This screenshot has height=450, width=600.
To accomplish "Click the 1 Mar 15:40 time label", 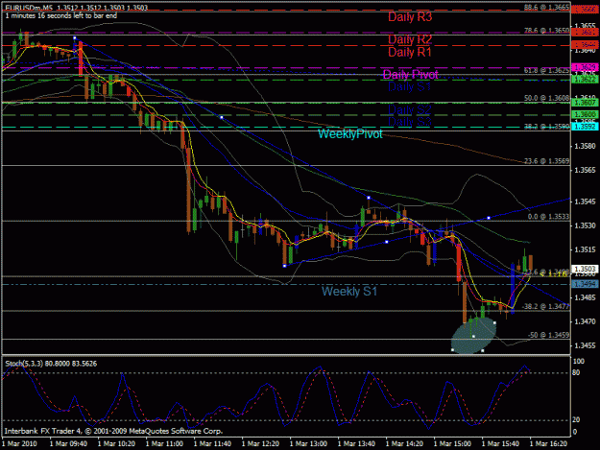I will click(500, 444).
